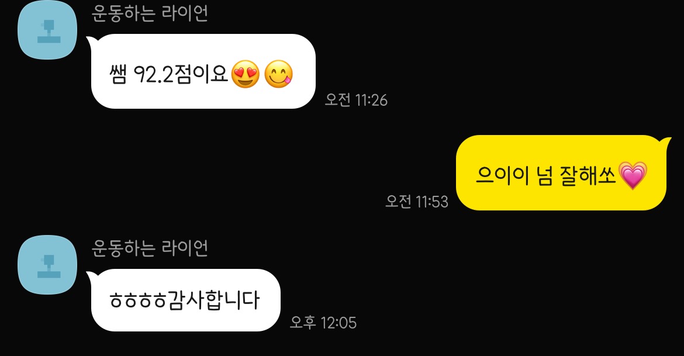Click the word 으이이 in yellow bubble
Screen dimensions: 684x356
(502, 176)
